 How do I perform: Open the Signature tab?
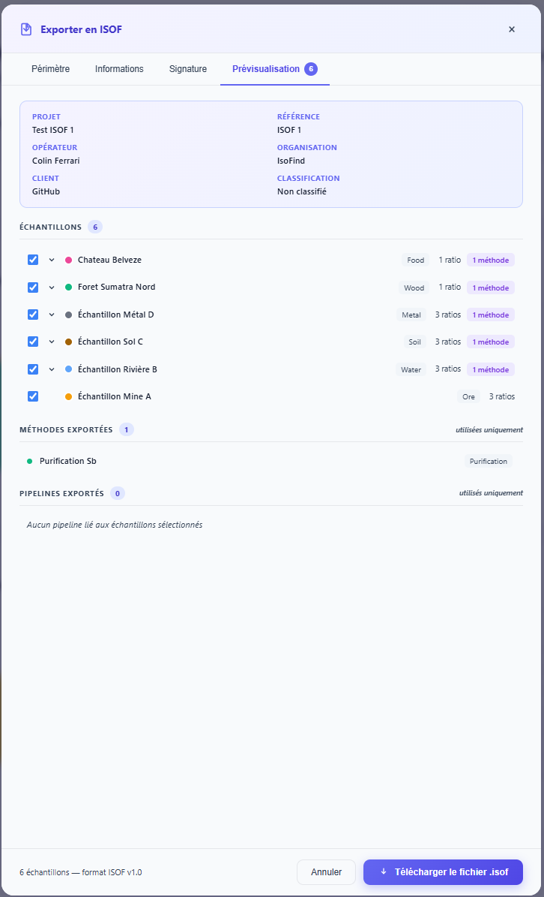(x=187, y=69)
